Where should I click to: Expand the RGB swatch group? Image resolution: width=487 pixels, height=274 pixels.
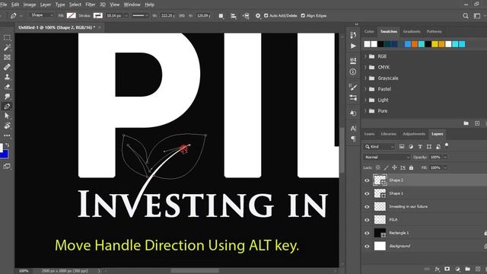(x=365, y=56)
